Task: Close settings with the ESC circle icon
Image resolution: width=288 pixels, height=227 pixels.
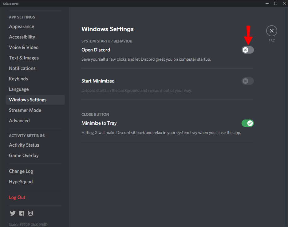Action: pyautogui.click(x=271, y=31)
